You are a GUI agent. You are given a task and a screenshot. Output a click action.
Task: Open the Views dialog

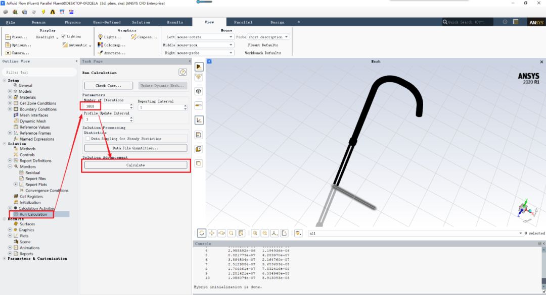pyautogui.click(x=16, y=37)
